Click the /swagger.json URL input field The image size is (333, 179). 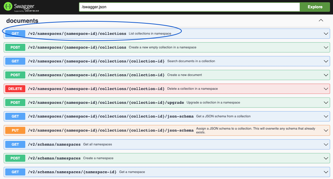[189, 7]
